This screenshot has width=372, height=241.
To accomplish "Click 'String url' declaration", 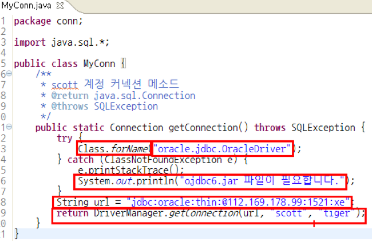I will [x=83, y=202].
